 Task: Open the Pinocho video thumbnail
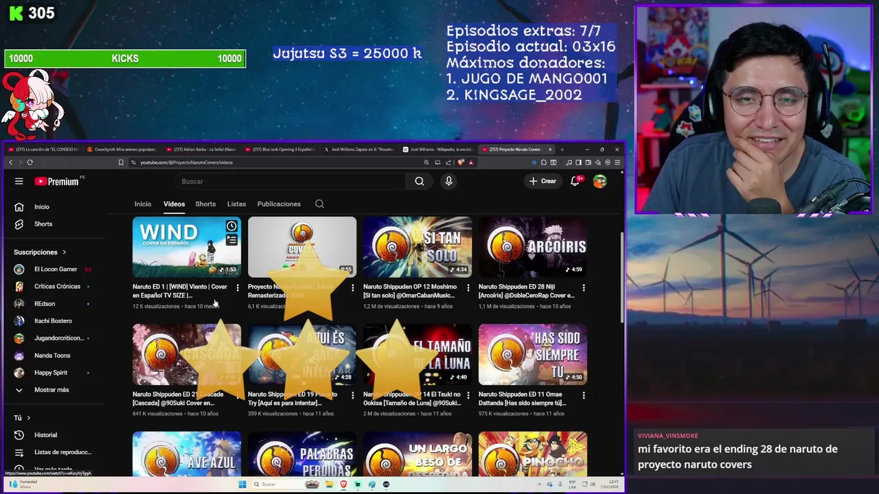(533, 454)
